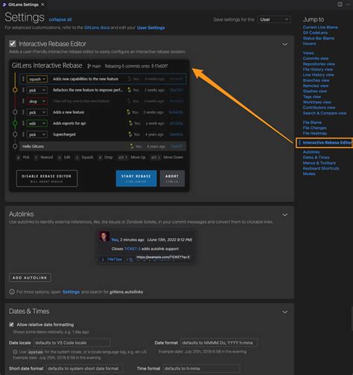Jump to Interactive Rebase Editor link
Viewport: 353px width, 375px height.
[x=327, y=143]
